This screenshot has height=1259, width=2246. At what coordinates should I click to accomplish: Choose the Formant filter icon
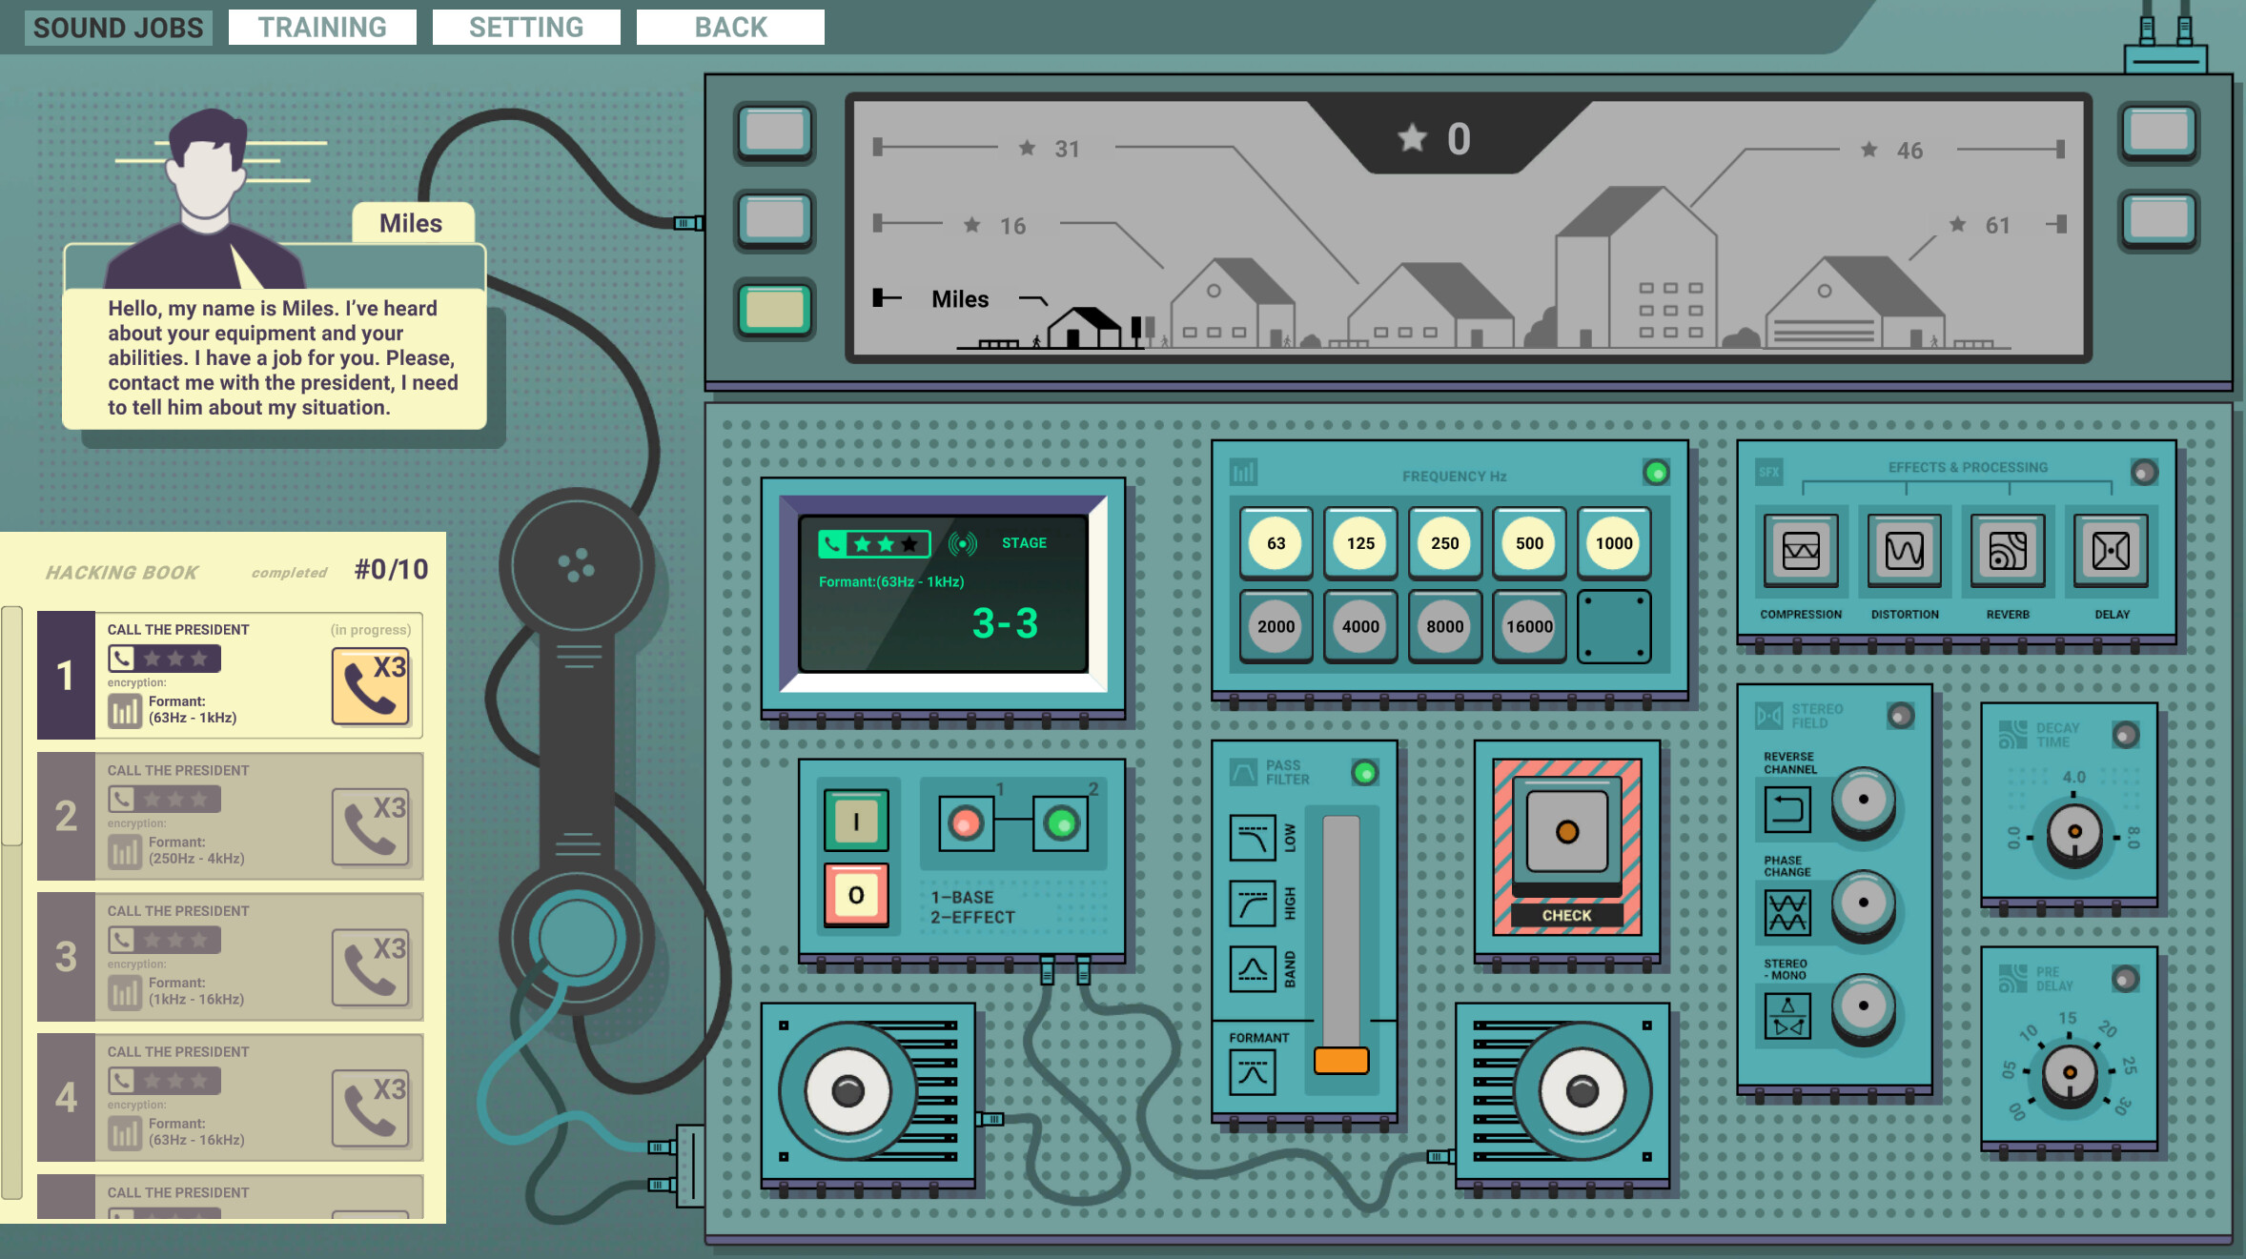pyautogui.click(x=1253, y=1073)
